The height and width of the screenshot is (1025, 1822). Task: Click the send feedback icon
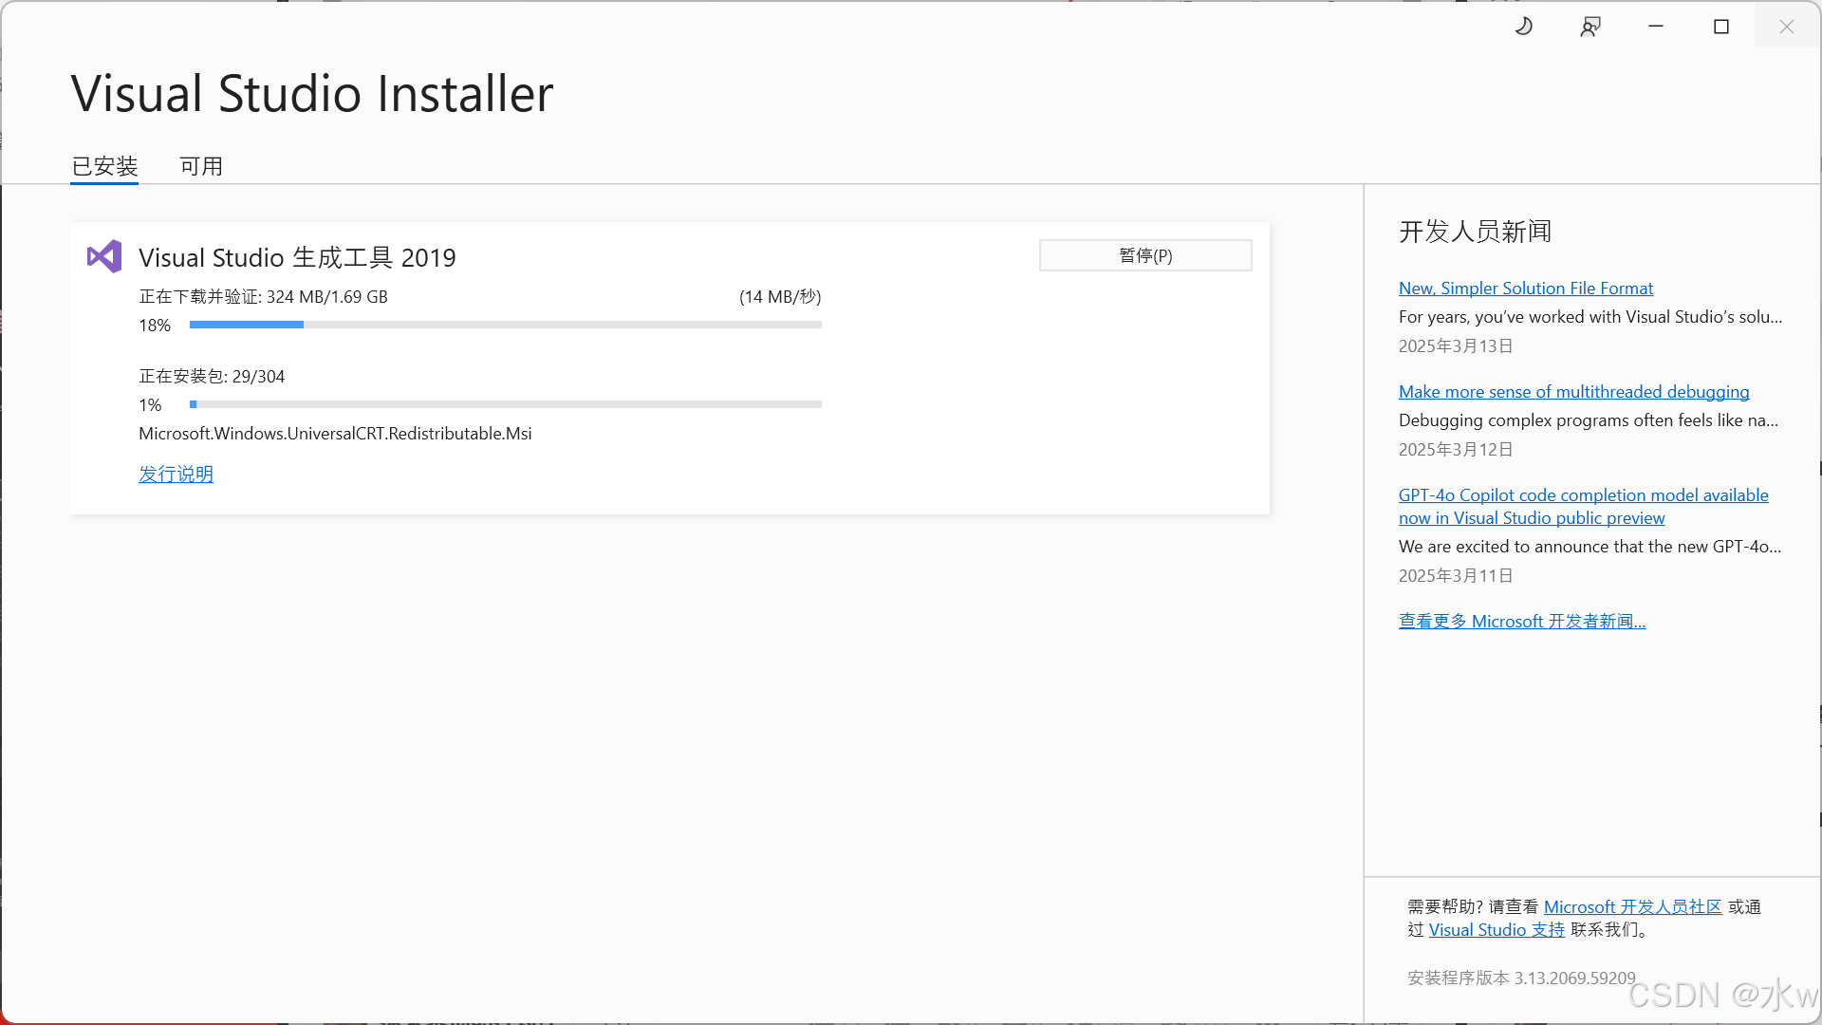tap(1590, 27)
